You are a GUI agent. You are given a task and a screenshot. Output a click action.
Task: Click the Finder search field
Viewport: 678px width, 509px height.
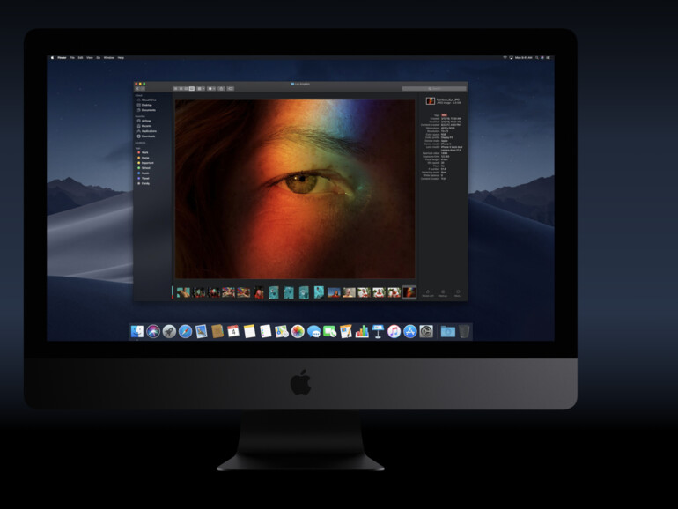coord(434,89)
